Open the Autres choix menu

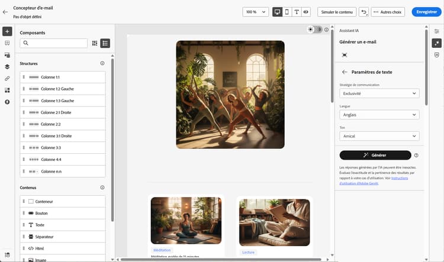[x=388, y=12]
